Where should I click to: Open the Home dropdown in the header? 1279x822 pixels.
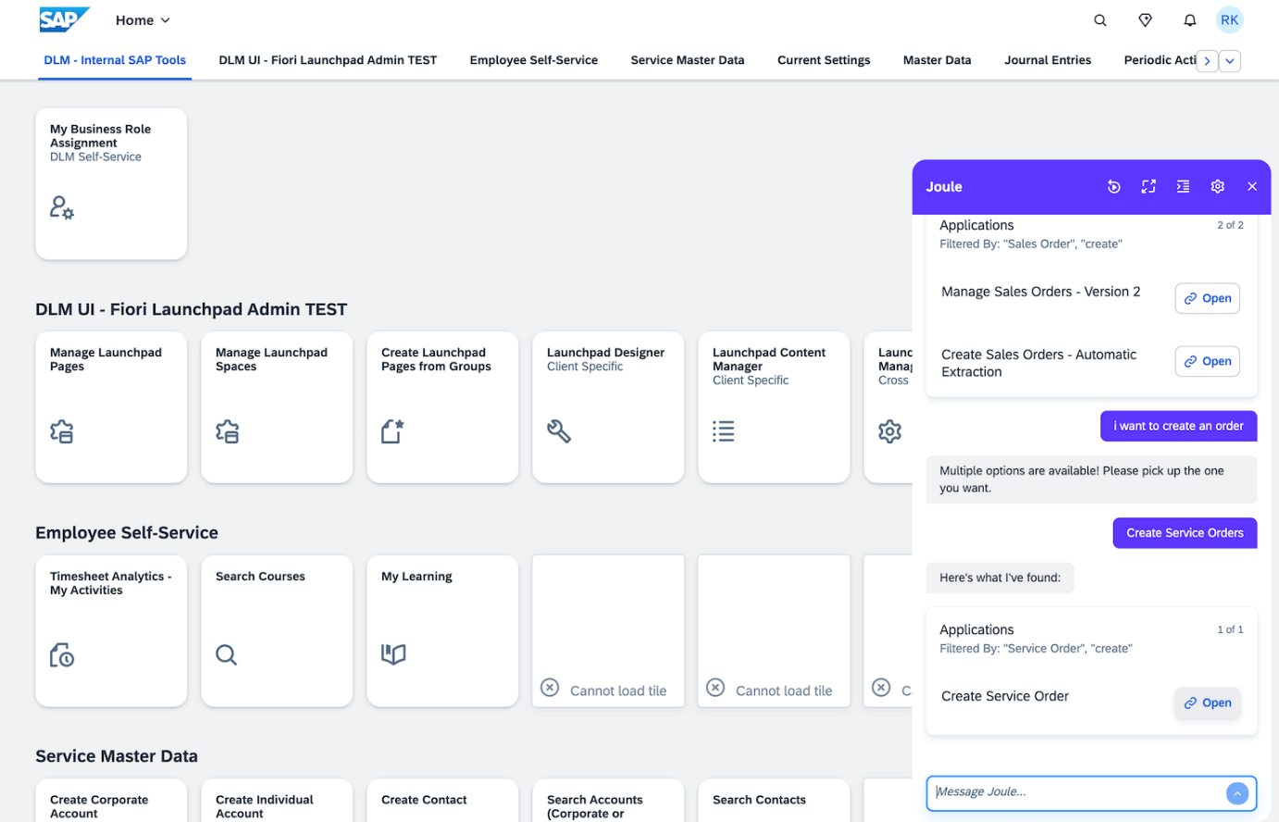coord(142,19)
